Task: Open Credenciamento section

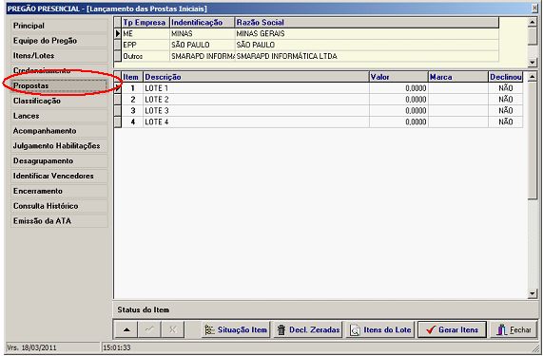Action: click(x=59, y=70)
